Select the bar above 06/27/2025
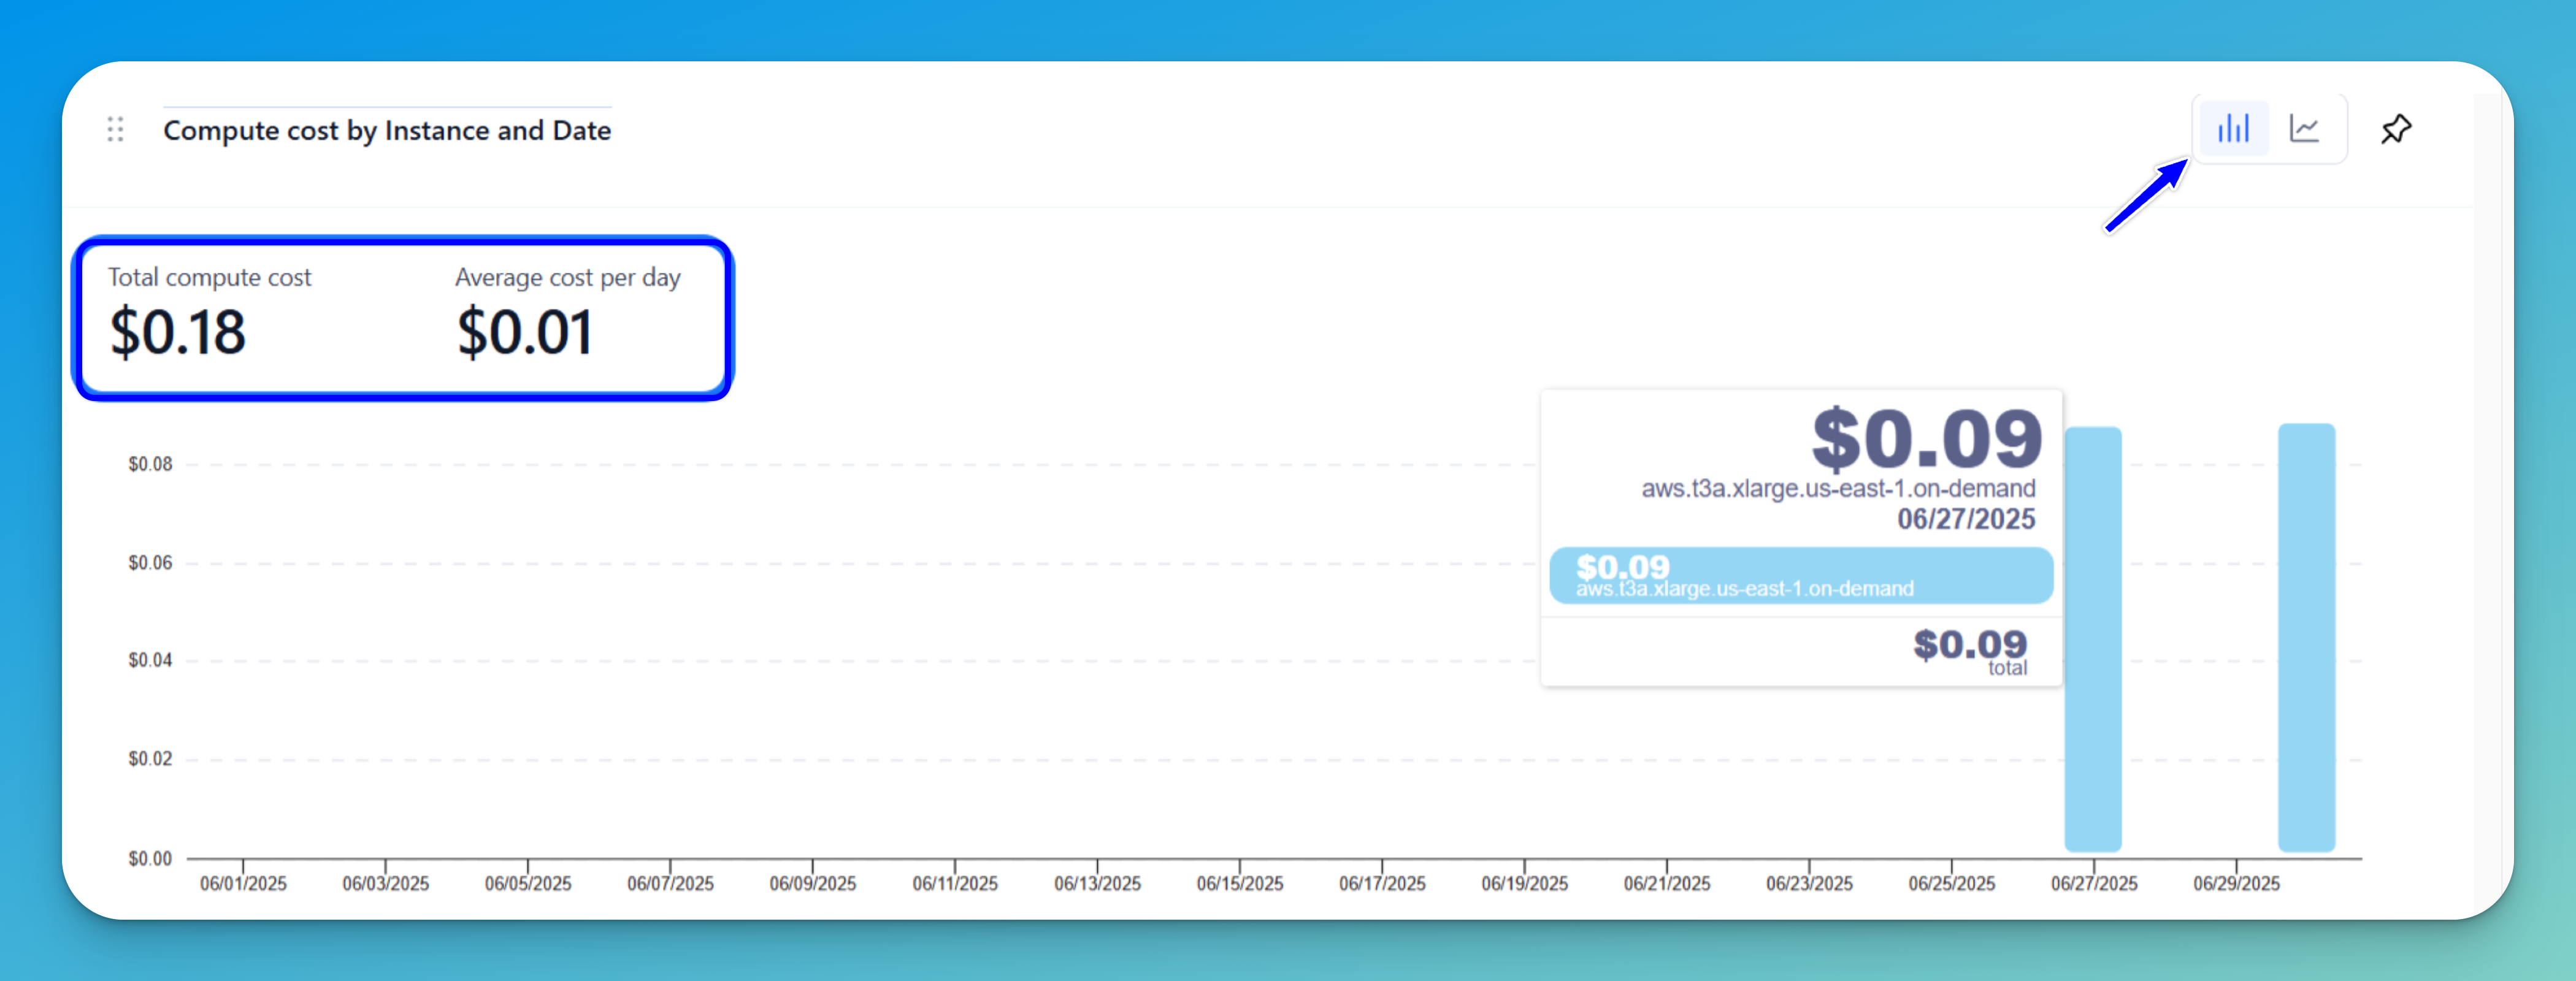 (2093, 640)
